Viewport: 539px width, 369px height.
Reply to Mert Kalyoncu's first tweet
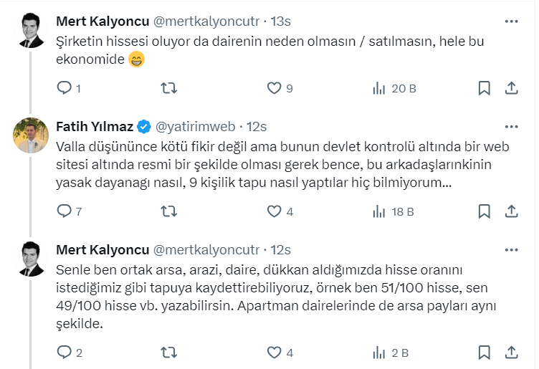tap(64, 88)
